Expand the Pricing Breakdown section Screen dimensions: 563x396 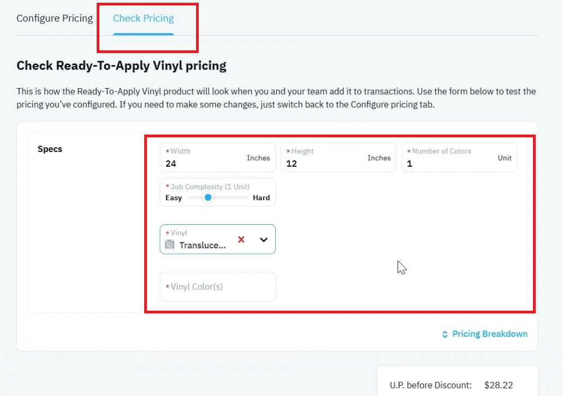(x=485, y=334)
